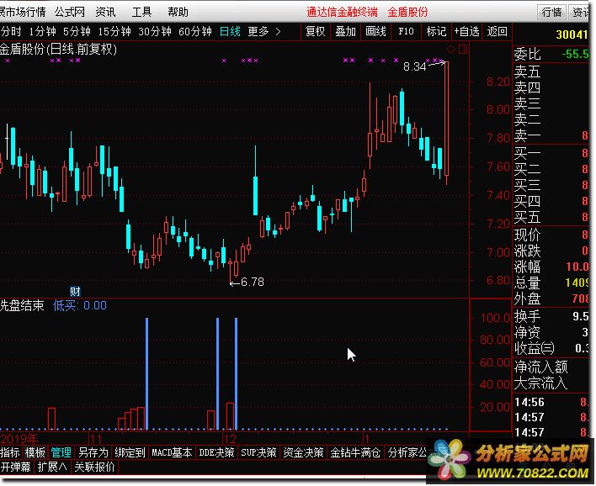Switch to 60分钟 chart period
Screen dimensions: 596x486
pos(195,31)
